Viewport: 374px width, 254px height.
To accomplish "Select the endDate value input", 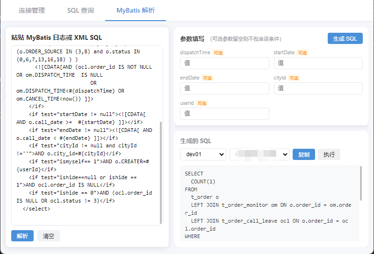I will coord(224,88).
